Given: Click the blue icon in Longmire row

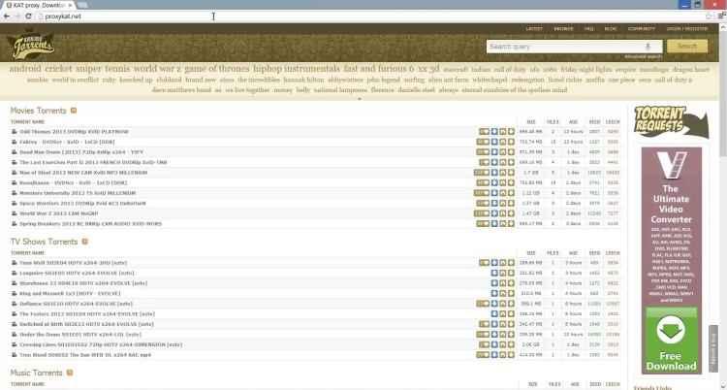Looking at the screenshot, I should [494, 273].
